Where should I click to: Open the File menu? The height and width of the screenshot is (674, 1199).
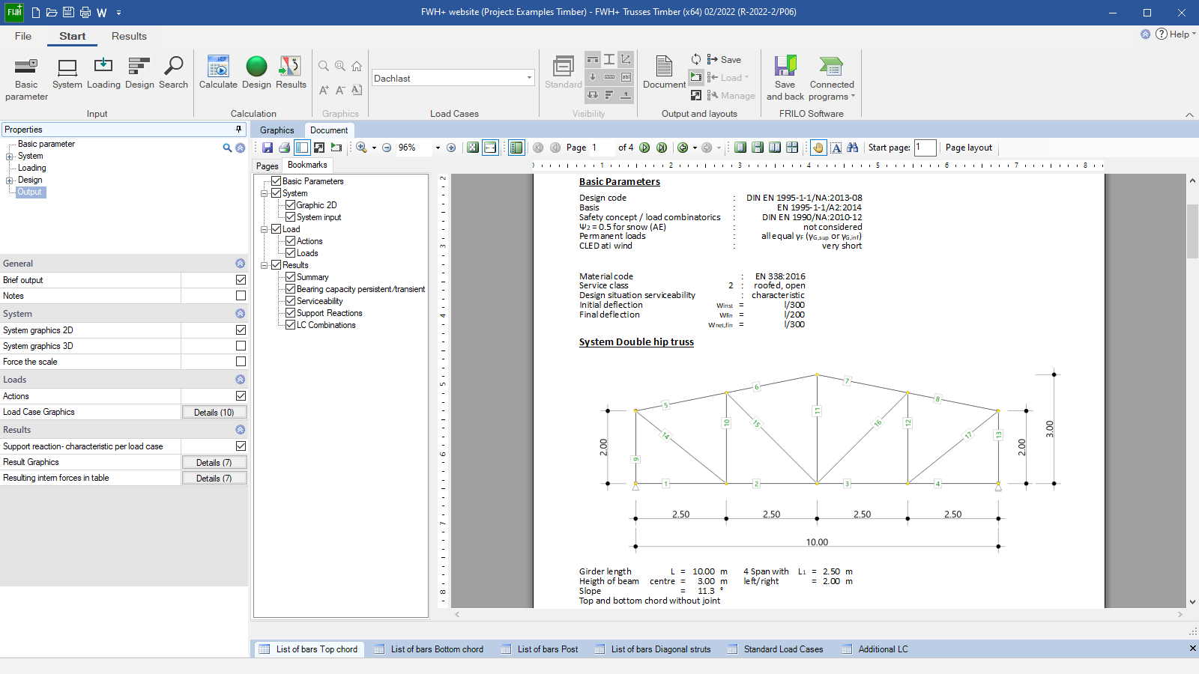point(23,36)
